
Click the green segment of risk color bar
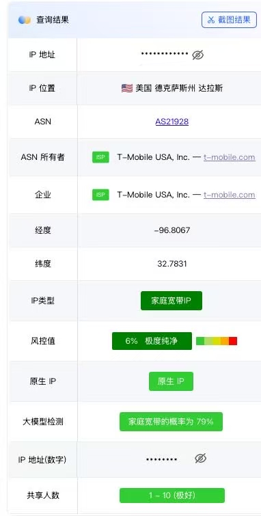200,341
